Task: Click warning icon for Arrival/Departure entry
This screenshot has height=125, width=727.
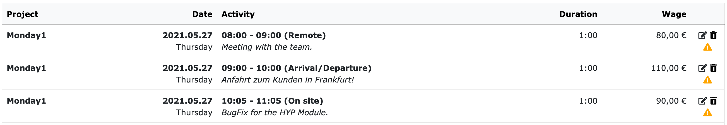Action: click(707, 80)
